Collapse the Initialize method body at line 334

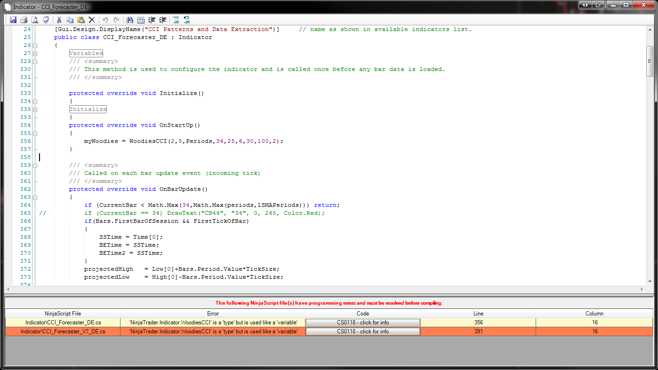pos(35,102)
